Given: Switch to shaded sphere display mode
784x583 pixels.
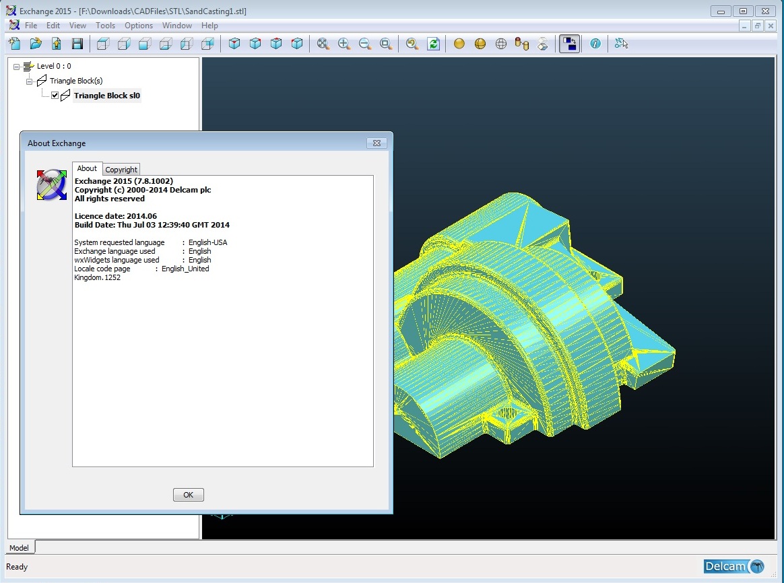Looking at the screenshot, I should click(459, 44).
